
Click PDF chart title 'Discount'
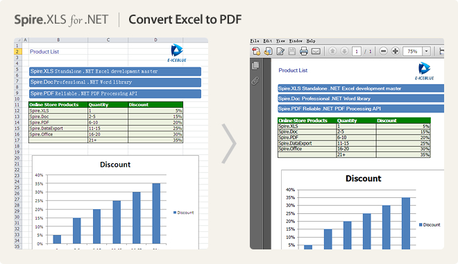364,179
